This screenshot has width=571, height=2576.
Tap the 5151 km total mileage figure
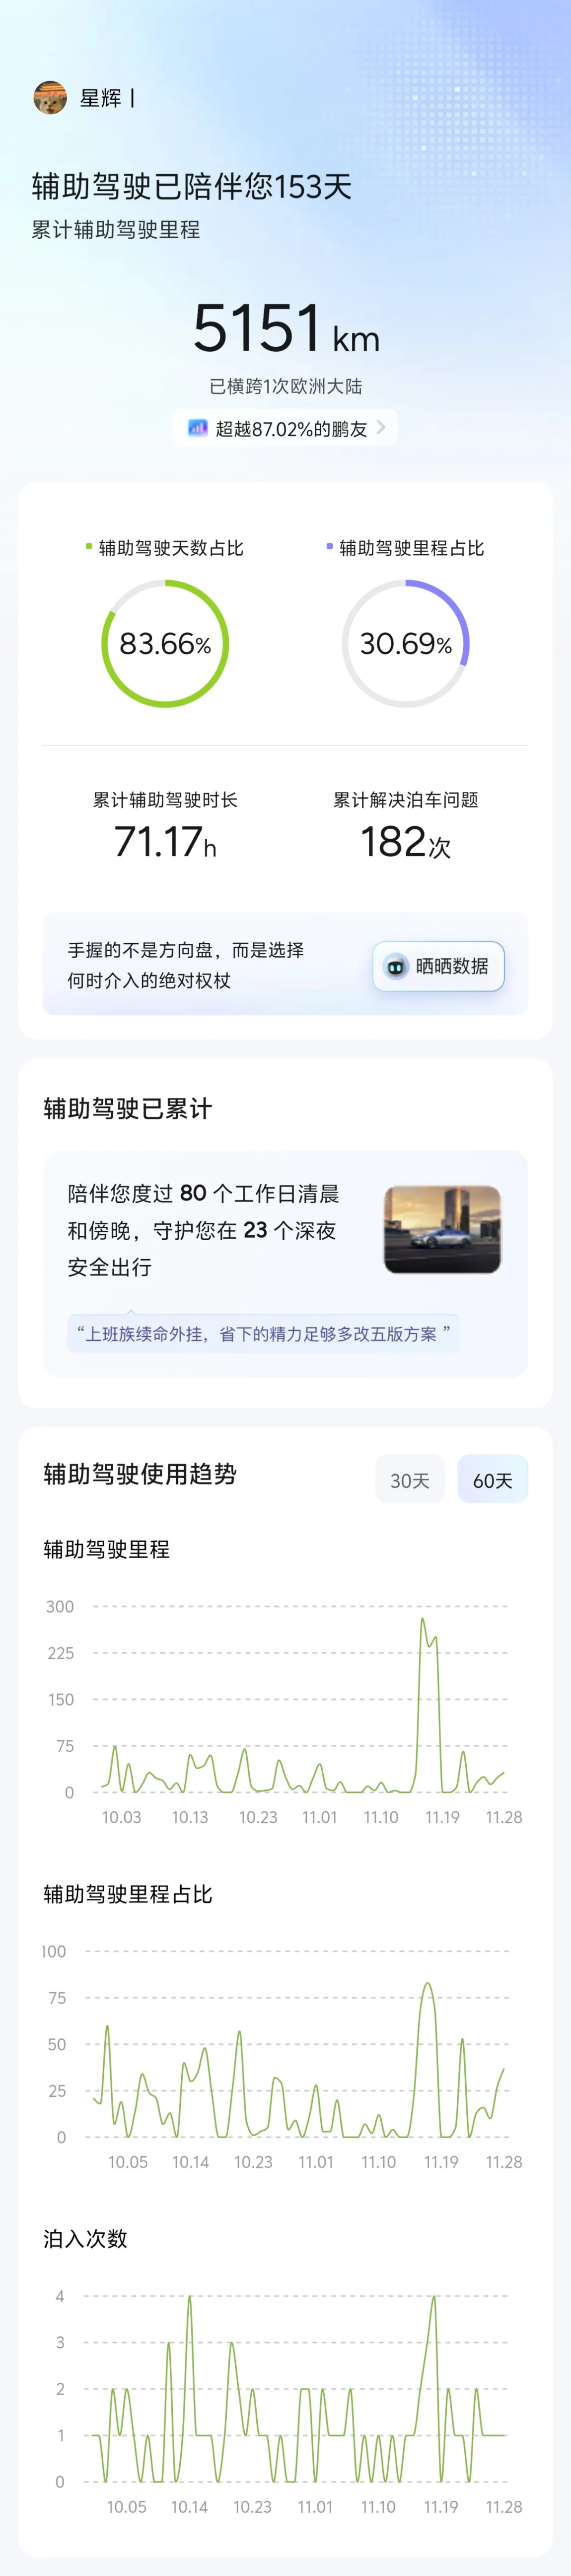point(285,329)
